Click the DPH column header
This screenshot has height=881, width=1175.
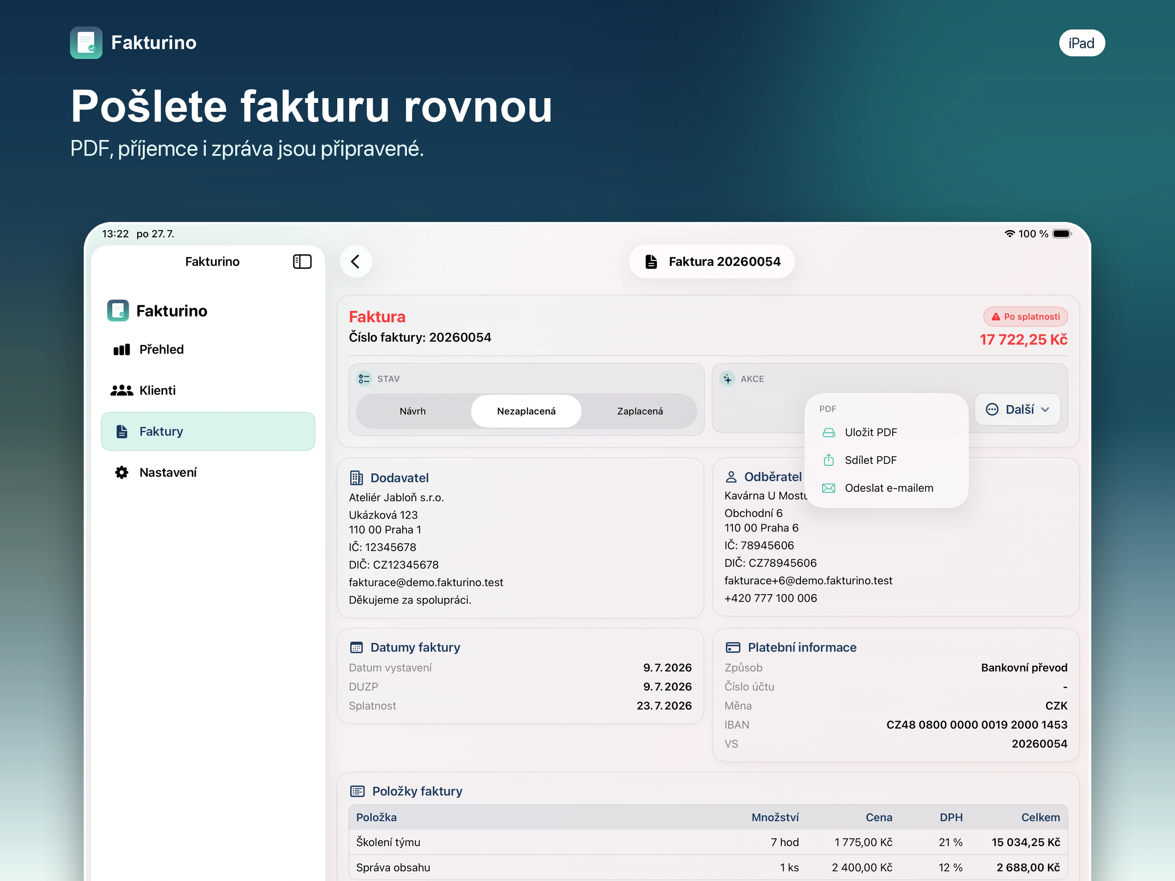[x=951, y=817]
